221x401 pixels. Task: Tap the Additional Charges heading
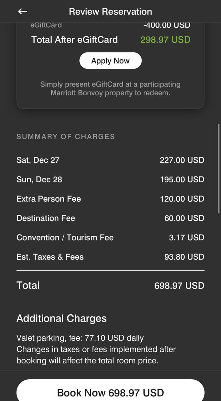61,318
